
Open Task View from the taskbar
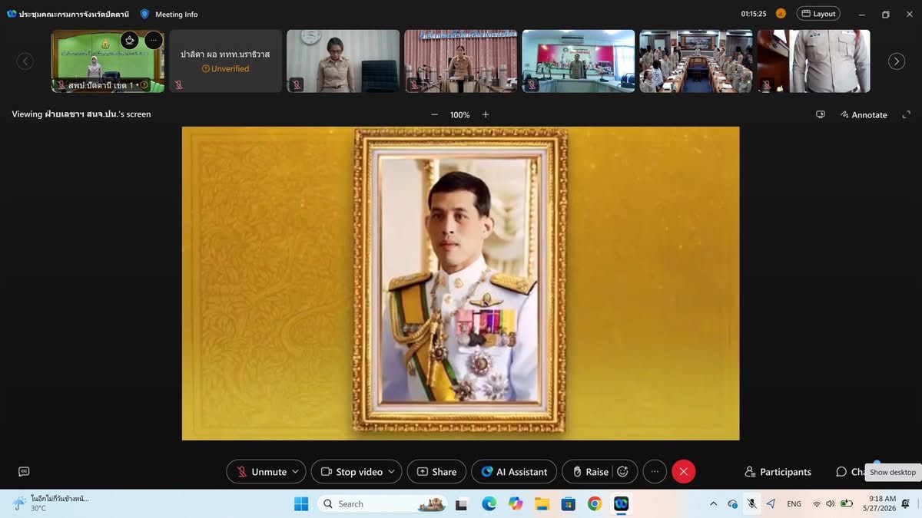coord(462,503)
